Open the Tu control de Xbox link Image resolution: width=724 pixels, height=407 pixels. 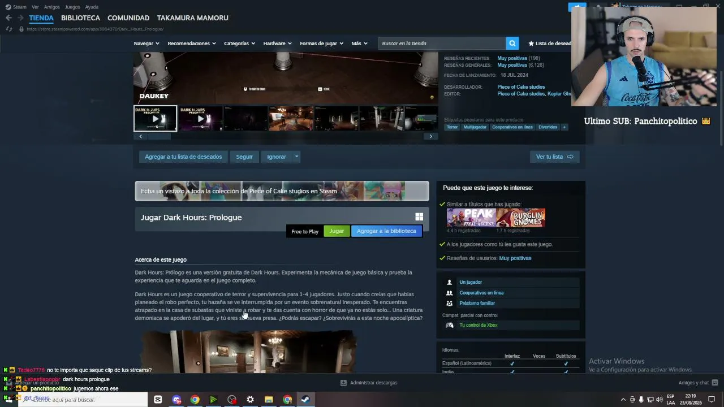coord(479,325)
